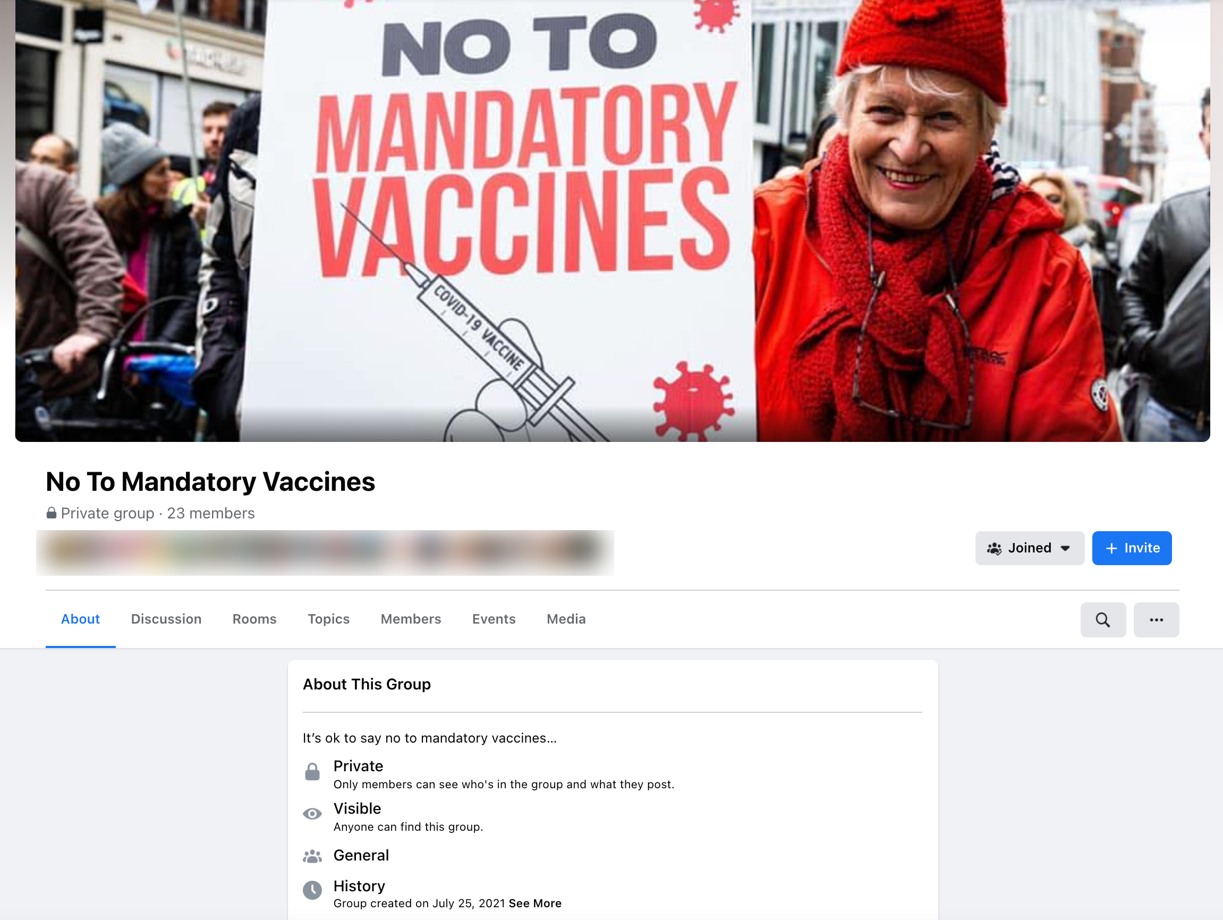Image resolution: width=1223 pixels, height=920 pixels.
Task: Click the 23 members count link
Action: pyautogui.click(x=211, y=513)
